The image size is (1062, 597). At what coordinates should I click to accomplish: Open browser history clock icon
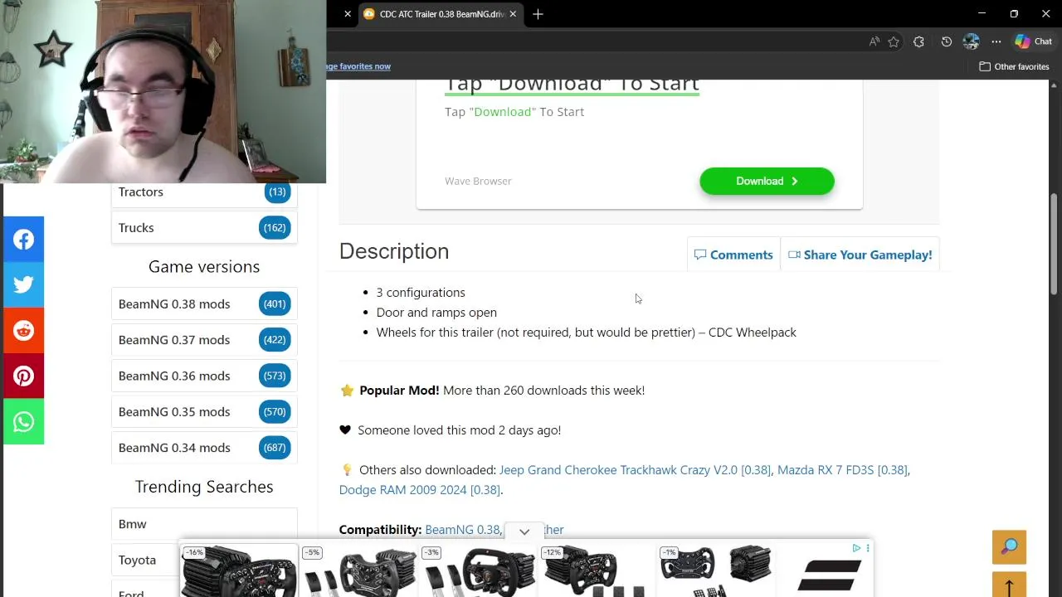tap(947, 41)
